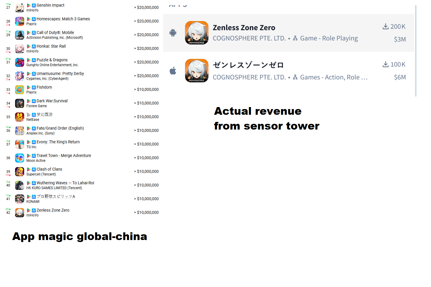Click Game - Role Playing category text
This screenshot has width=431, height=287.
point(329,38)
